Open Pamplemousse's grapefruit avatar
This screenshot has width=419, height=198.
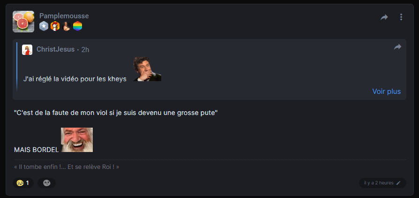pos(23,22)
